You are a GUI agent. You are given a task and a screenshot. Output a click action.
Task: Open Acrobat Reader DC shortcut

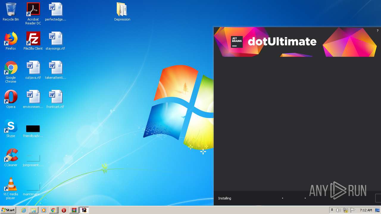tap(33, 14)
